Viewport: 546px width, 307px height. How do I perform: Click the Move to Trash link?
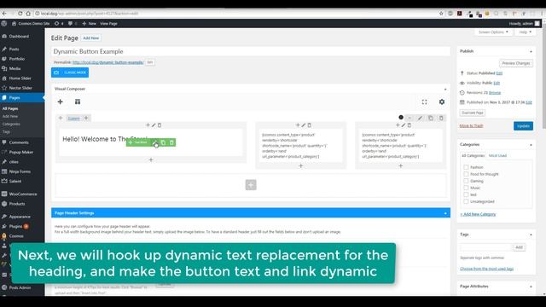471,125
